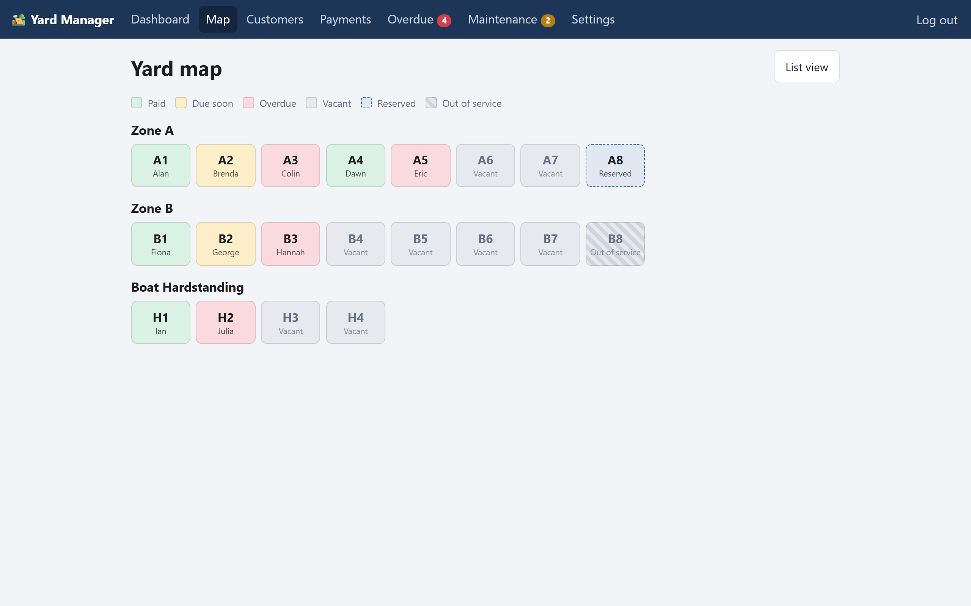
Task: Click the Yard map page title
Action: pyautogui.click(x=176, y=69)
